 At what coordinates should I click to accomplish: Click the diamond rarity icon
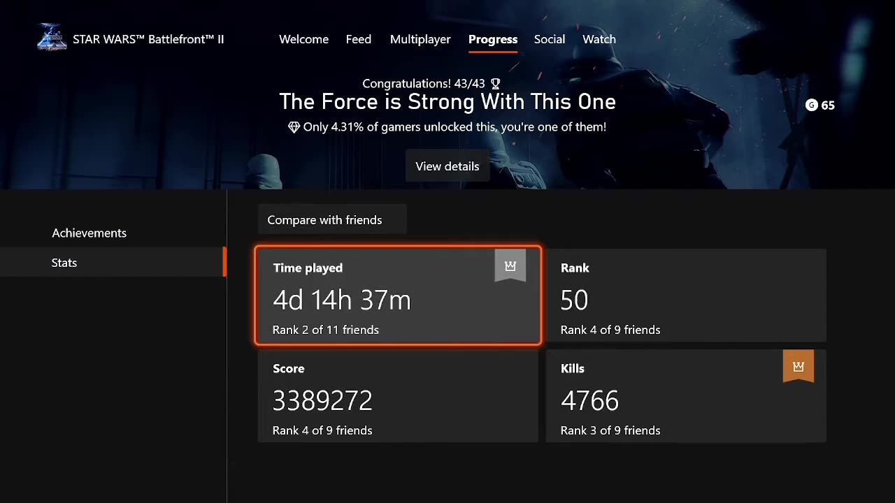[294, 127]
